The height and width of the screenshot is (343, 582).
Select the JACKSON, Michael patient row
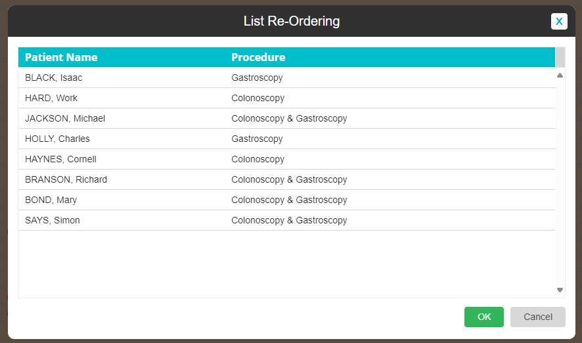(x=286, y=118)
